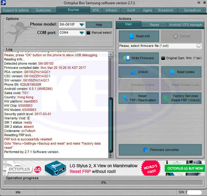Click the 'SIM 2 status: absent' log line

(x=19, y=127)
